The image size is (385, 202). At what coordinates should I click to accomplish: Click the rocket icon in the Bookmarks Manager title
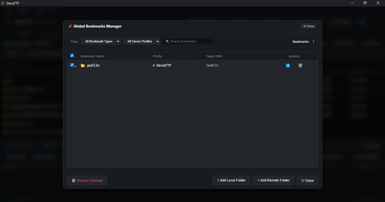(70, 26)
